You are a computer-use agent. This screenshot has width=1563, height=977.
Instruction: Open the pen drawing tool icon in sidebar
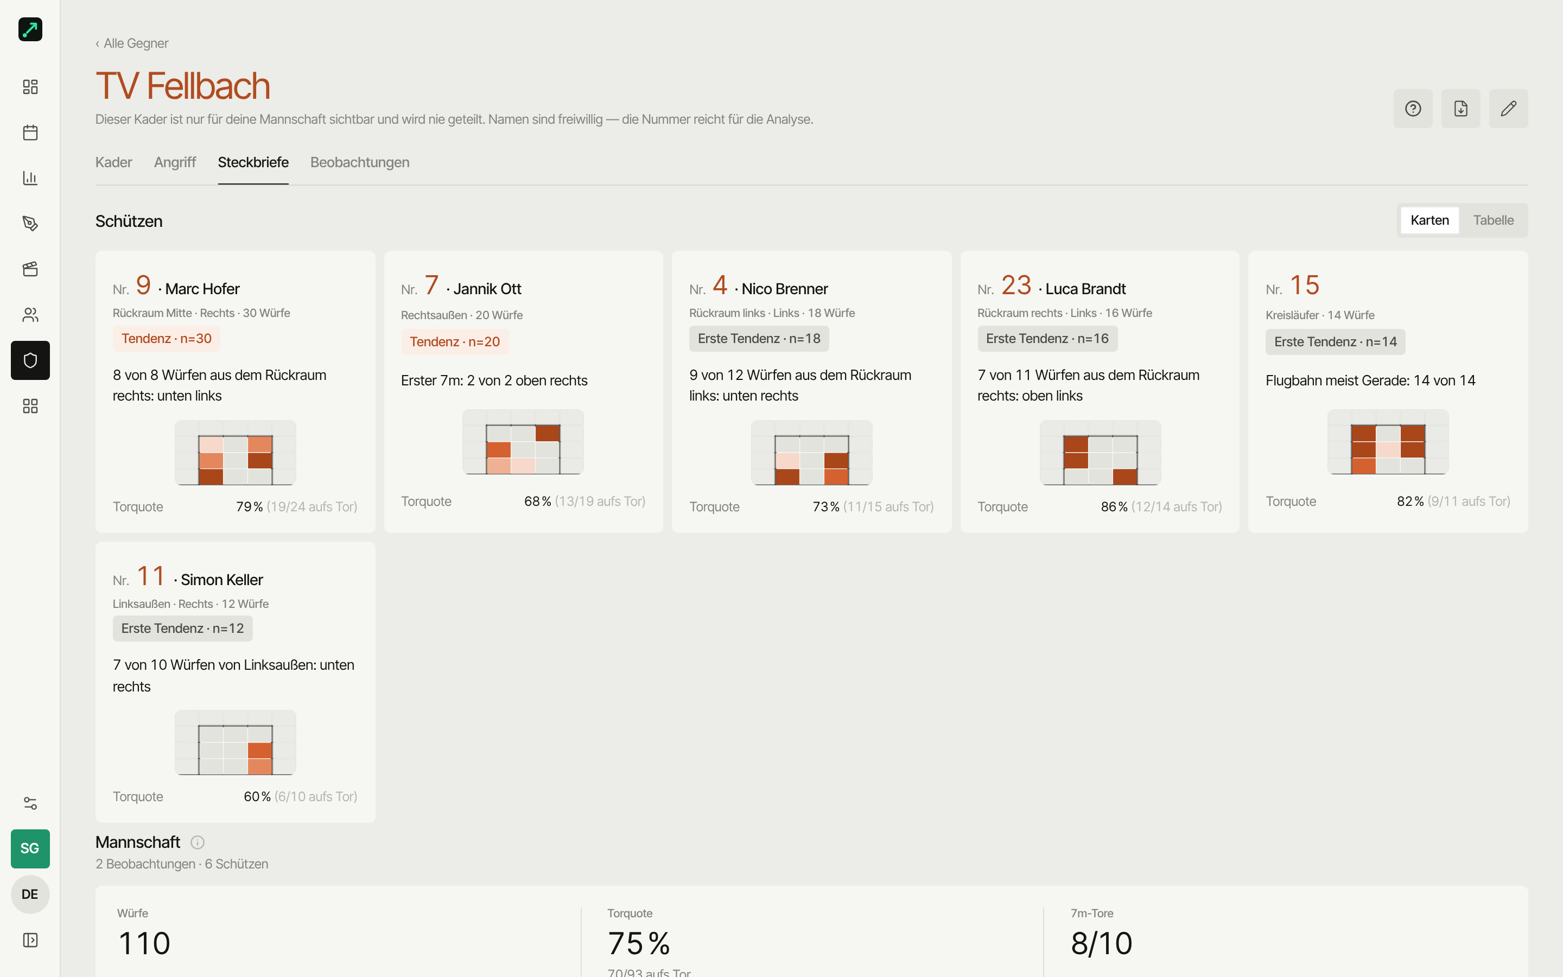30,224
